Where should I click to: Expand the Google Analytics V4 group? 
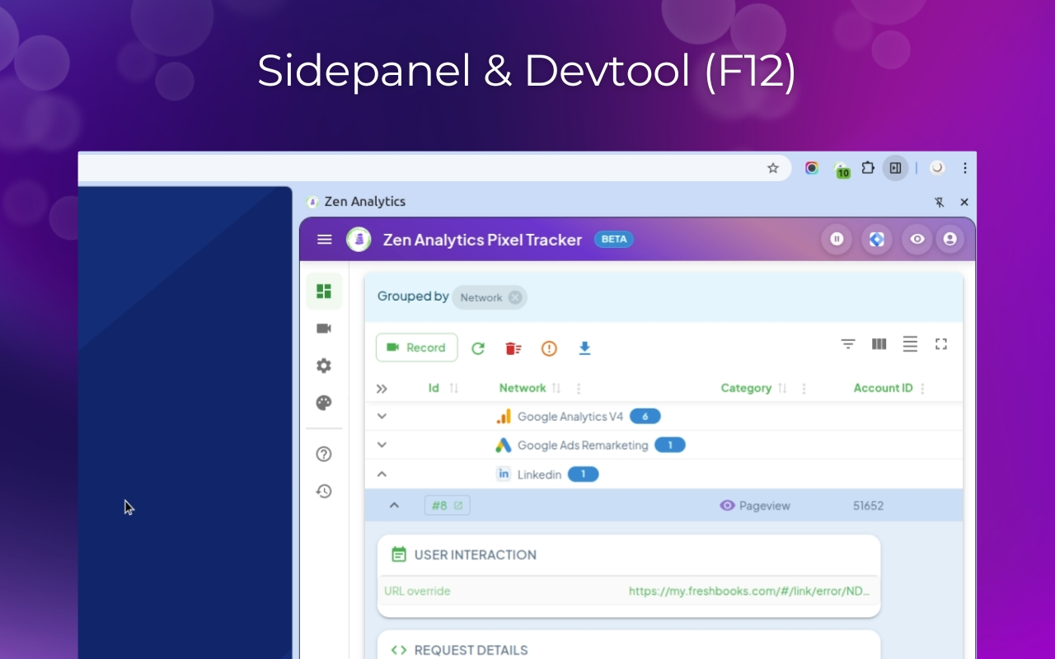381,416
